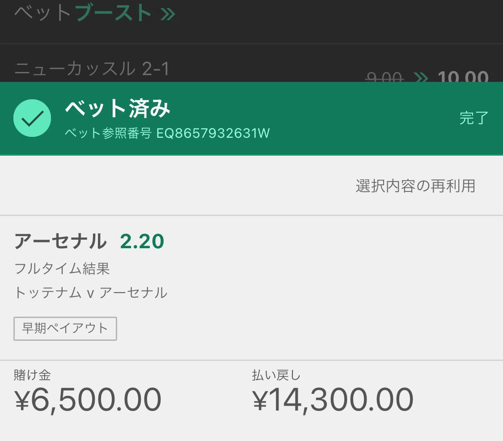Tap the odds value 2.20
This screenshot has width=503, height=441.
pos(142,242)
